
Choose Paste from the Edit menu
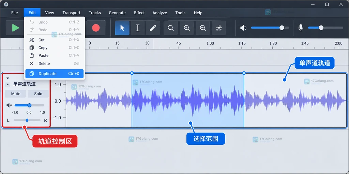coord(55,55)
